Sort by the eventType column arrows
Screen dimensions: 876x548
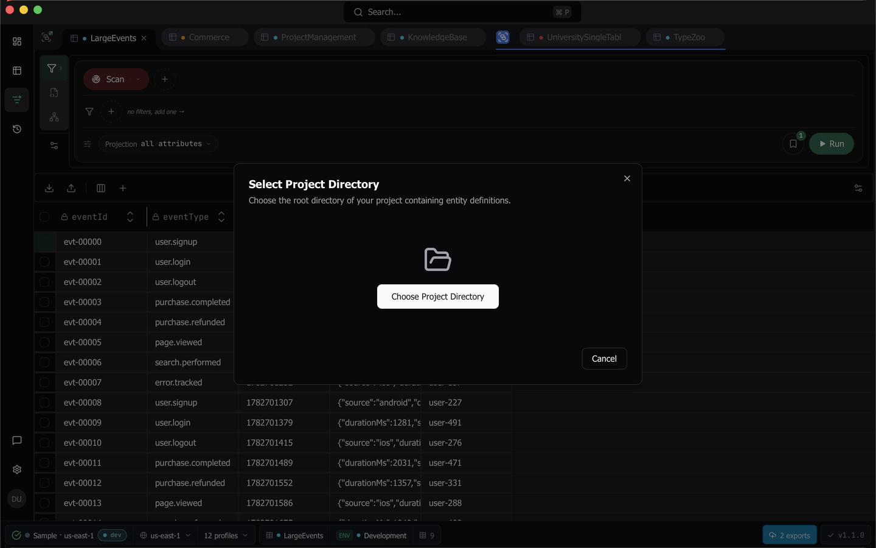coord(221,217)
